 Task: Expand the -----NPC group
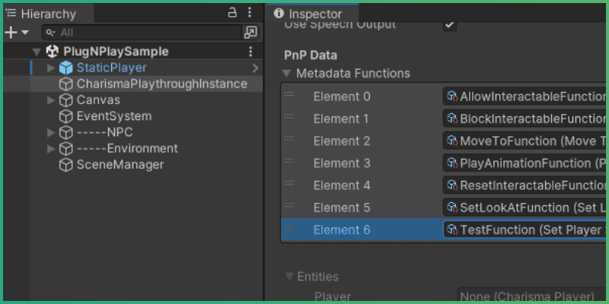click(x=51, y=132)
